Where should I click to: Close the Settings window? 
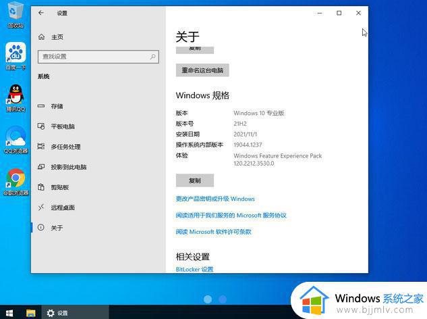[x=358, y=13]
